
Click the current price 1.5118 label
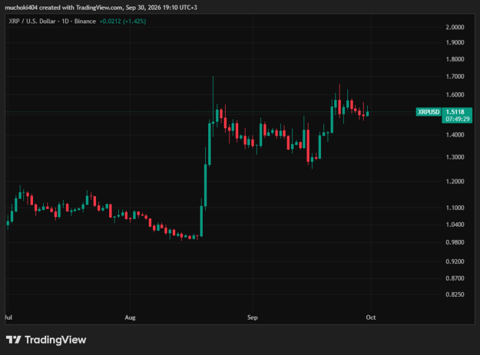(x=455, y=112)
